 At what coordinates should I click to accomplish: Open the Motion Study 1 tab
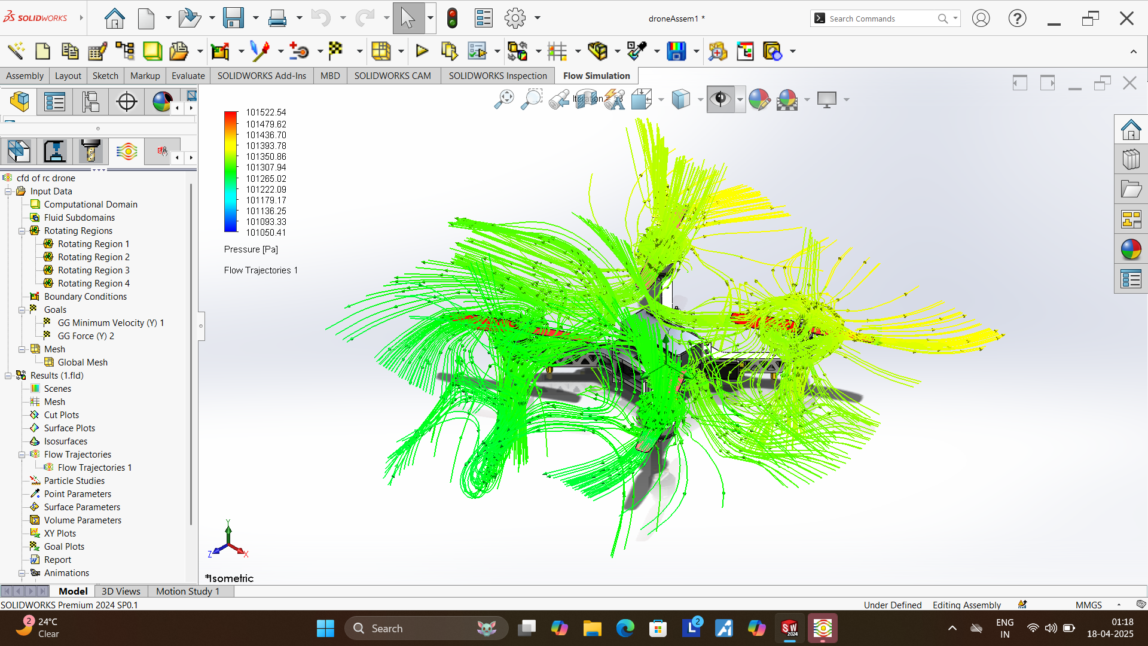pos(188,591)
